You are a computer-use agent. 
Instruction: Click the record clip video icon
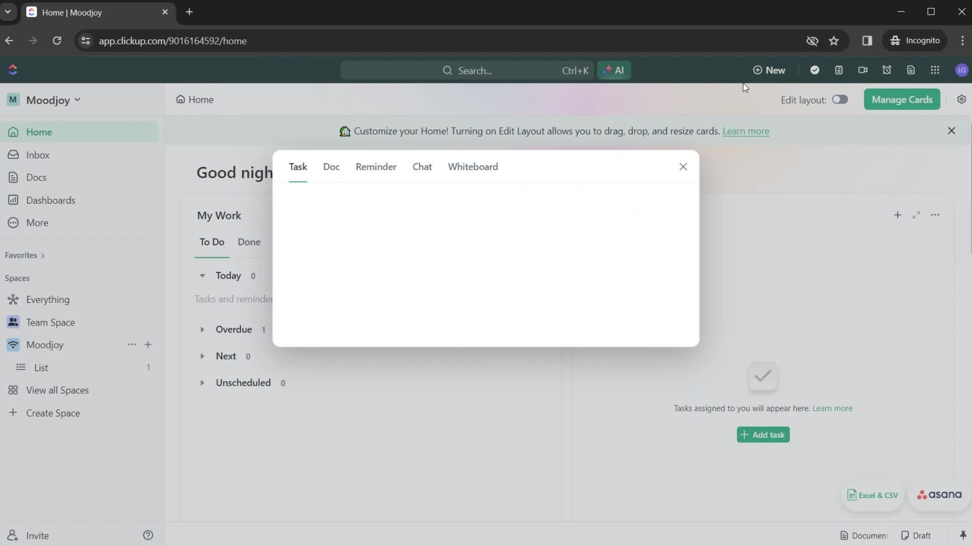(863, 70)
